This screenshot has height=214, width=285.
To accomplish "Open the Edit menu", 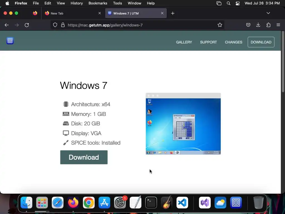I will click(x=48, y=3).
